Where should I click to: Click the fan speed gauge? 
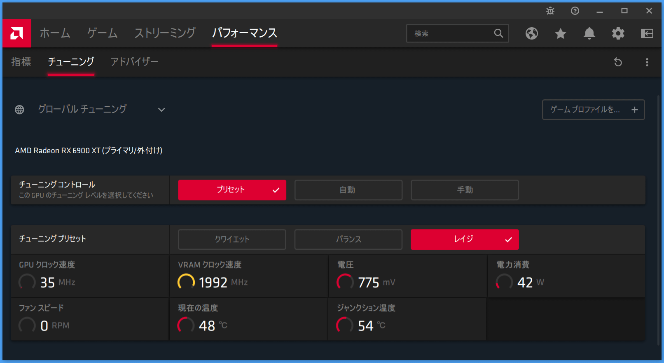tap(27, 326)
